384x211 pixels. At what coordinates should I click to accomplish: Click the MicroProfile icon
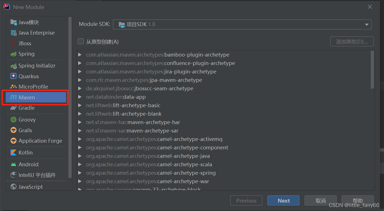pos(14,87)
